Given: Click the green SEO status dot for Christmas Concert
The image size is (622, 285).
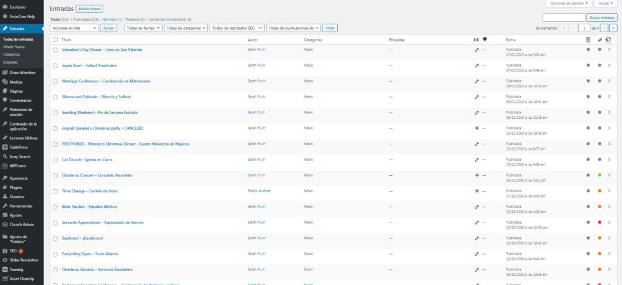Looking at the screenshot, I should pos(599,175).
